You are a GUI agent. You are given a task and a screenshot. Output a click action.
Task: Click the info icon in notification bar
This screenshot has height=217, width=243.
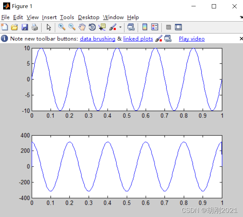[4, 39]
